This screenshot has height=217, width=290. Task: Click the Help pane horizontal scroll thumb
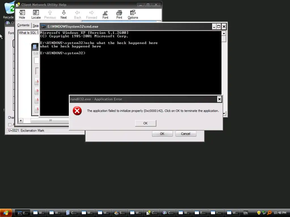50,120
